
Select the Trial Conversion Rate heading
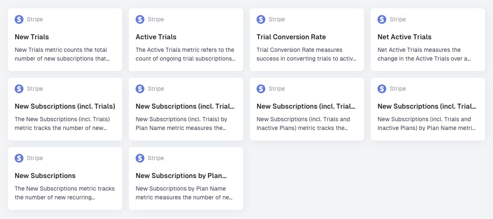point(291,37)
